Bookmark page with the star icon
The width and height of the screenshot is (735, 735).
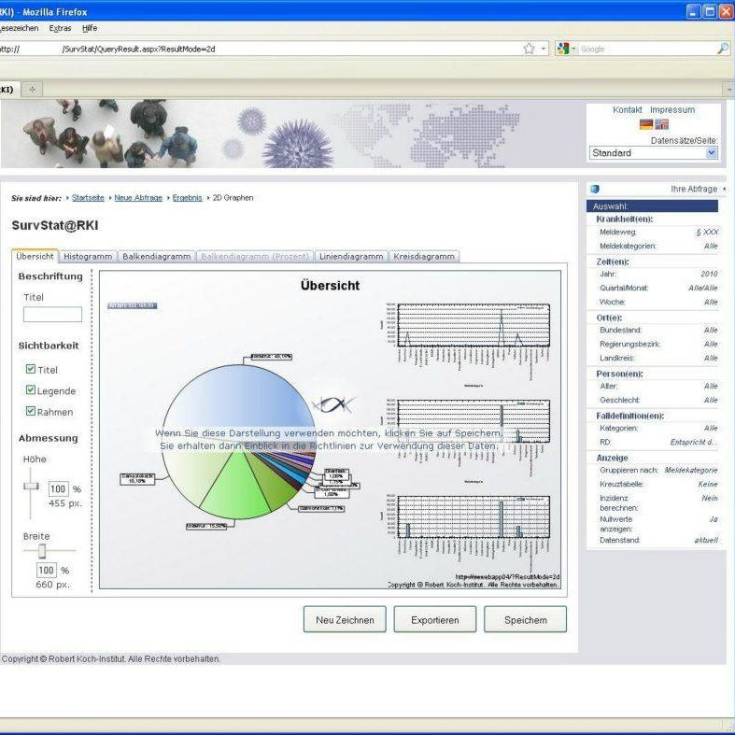coord(529,49)
